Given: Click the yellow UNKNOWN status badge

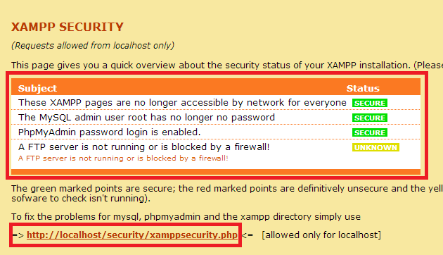Looking at the screenshot, I should pyautogui.click(x=375, y=147).
